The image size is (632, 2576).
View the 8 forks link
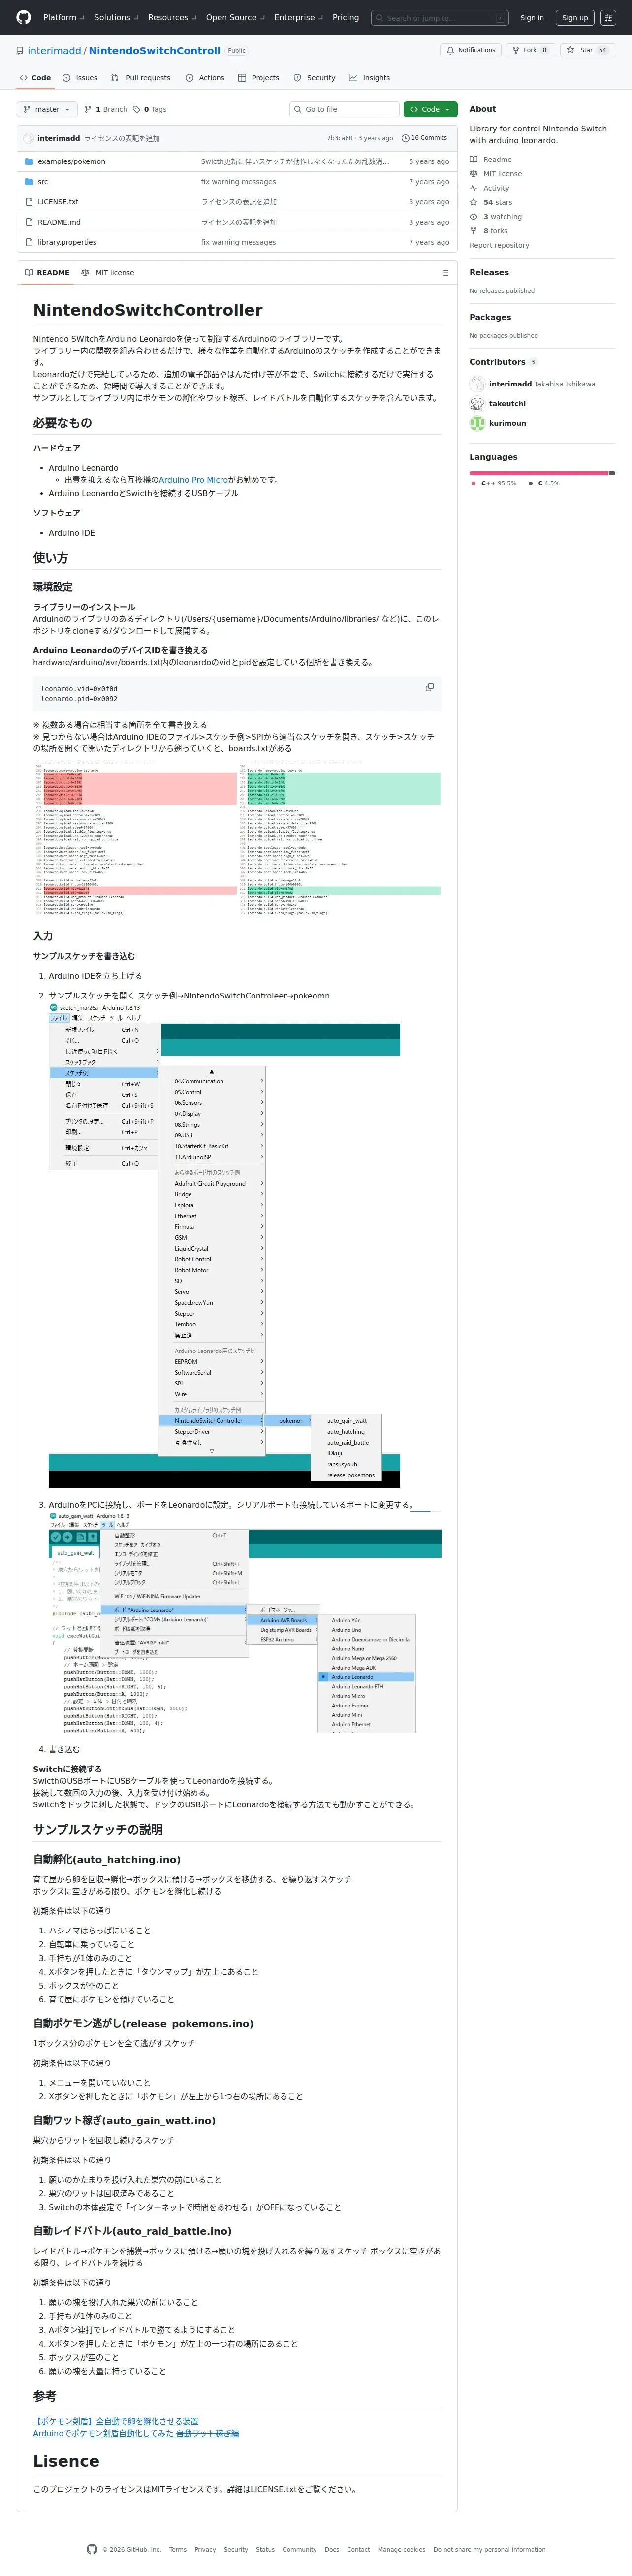click(489, 231)
